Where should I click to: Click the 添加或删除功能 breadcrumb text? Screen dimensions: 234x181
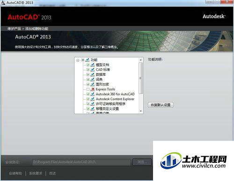pos(37,29)
